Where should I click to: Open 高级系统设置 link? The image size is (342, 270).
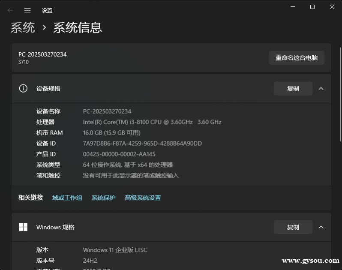click(143, 198)
